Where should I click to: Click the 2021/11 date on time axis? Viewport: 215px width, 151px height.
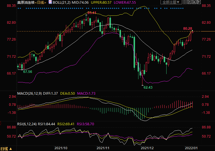click(x=103, y=148)
